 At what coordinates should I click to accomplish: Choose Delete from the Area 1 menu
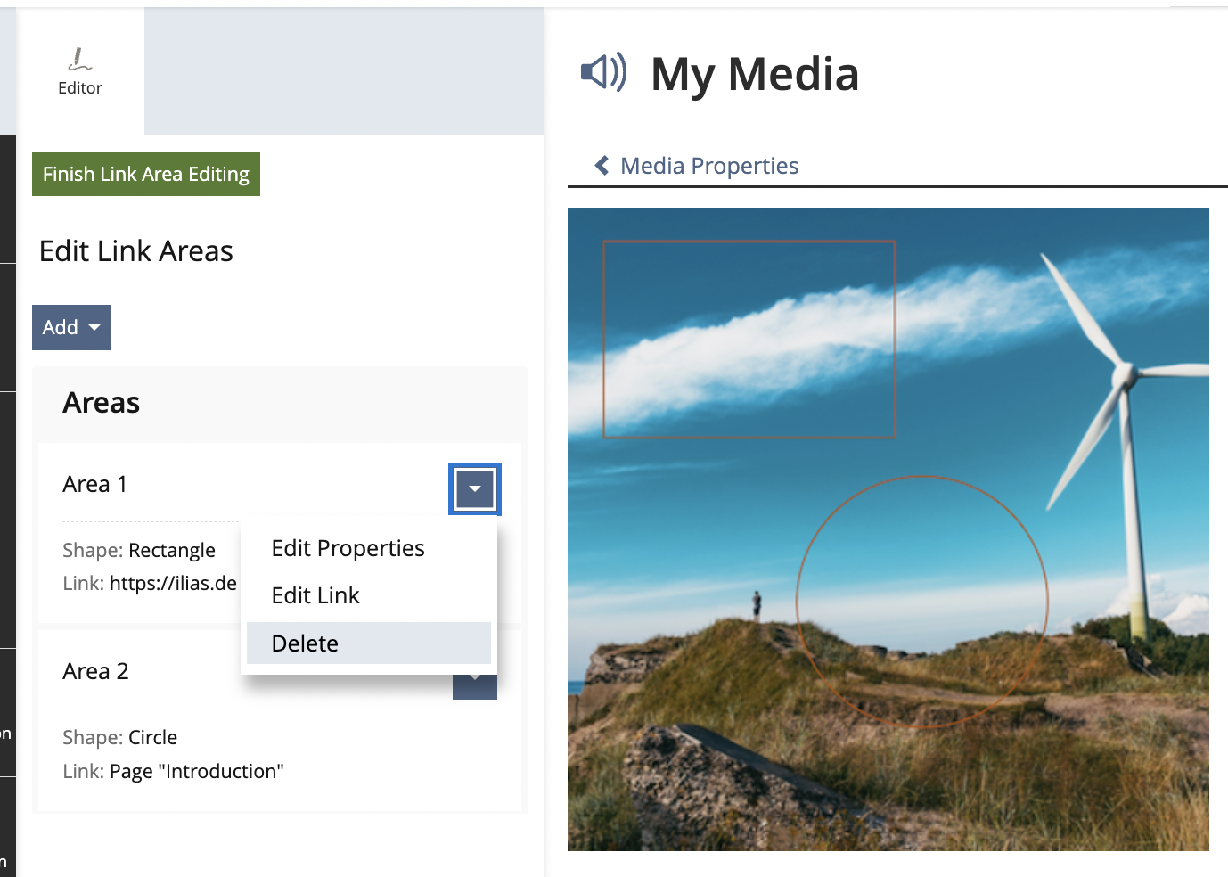click(305, 643)
